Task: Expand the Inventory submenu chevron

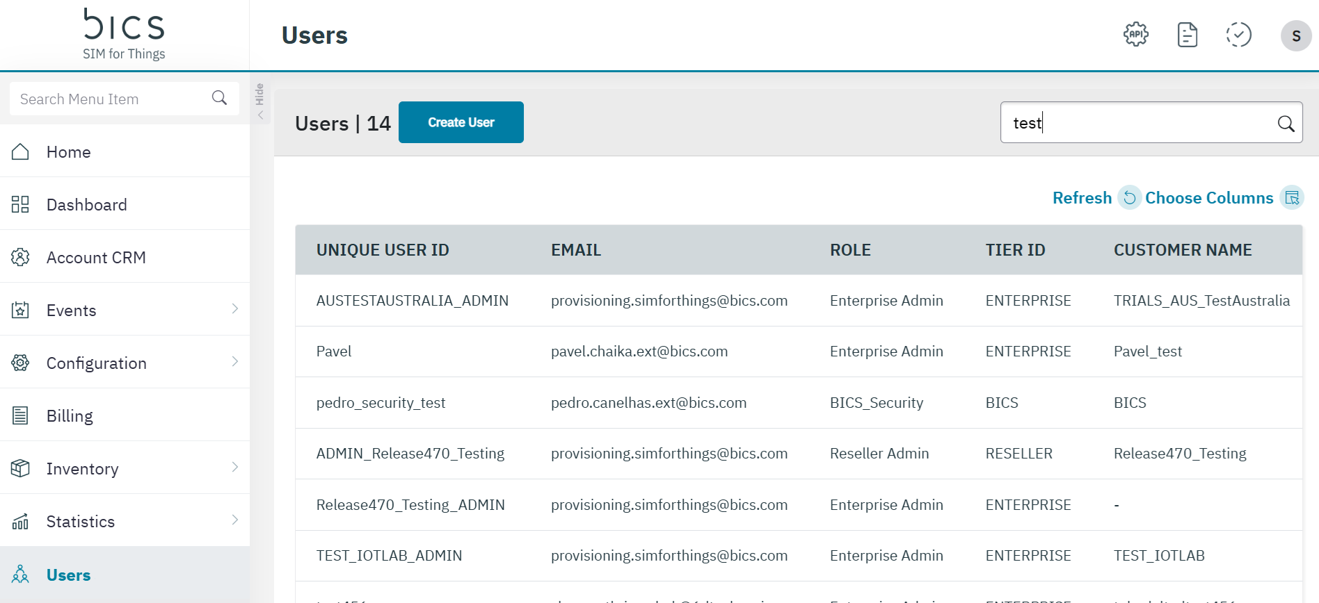Action: pos(235,468)
